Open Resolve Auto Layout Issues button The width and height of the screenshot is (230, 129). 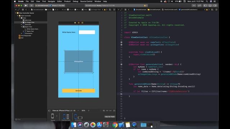(110, 111)
